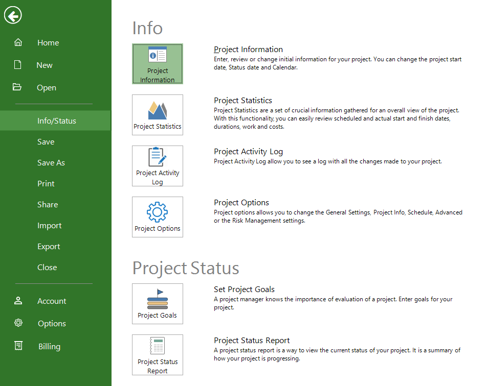Screen dimensions: 486x386
Task: Click the back arrow icon
Action: [12, 16]
